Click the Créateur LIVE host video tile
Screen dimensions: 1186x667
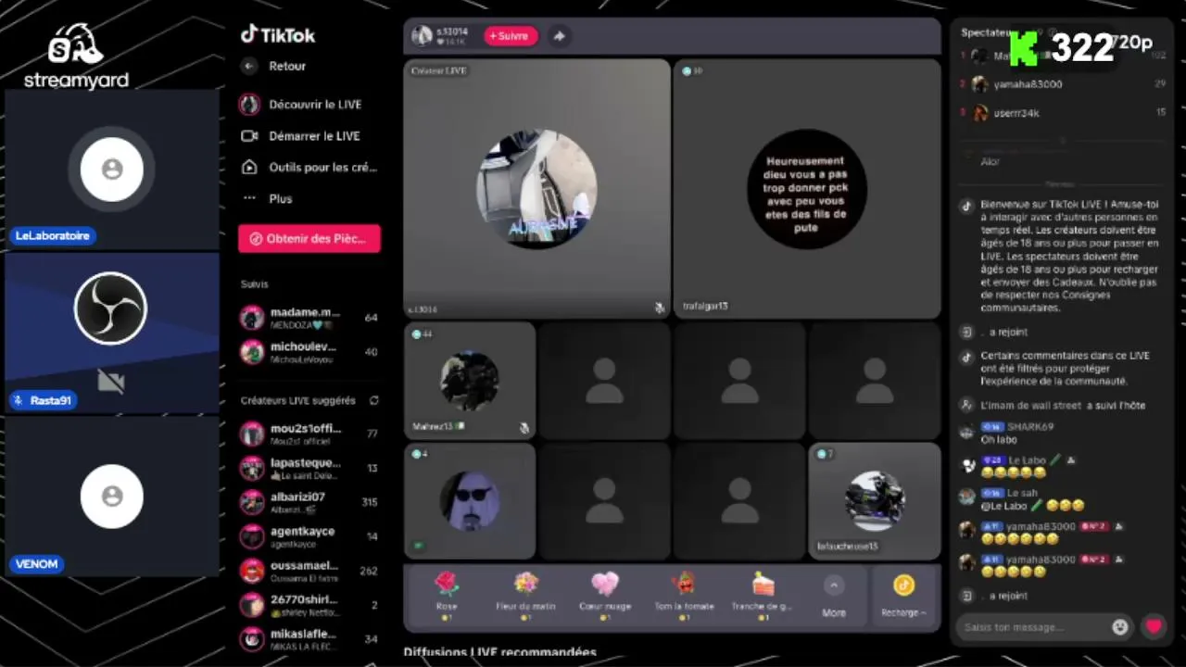point(536,189)
